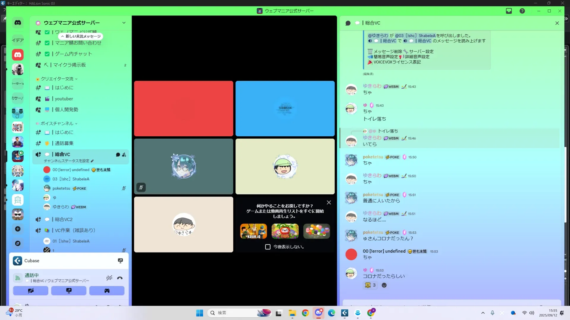Viewport: 570px width, 320px height.
Task: Open inbox icon in title bar
Action: click(509, 11)
